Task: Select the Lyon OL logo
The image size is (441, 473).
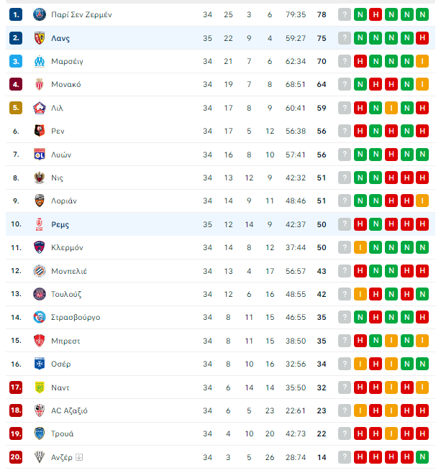Action: click(x=40, y=155)
